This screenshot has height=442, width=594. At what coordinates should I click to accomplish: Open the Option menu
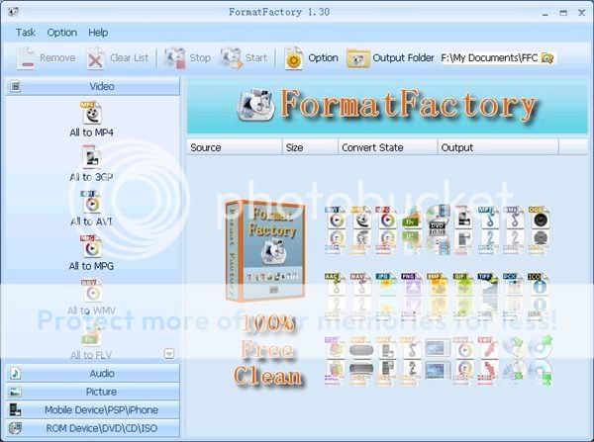coord(62,33)
